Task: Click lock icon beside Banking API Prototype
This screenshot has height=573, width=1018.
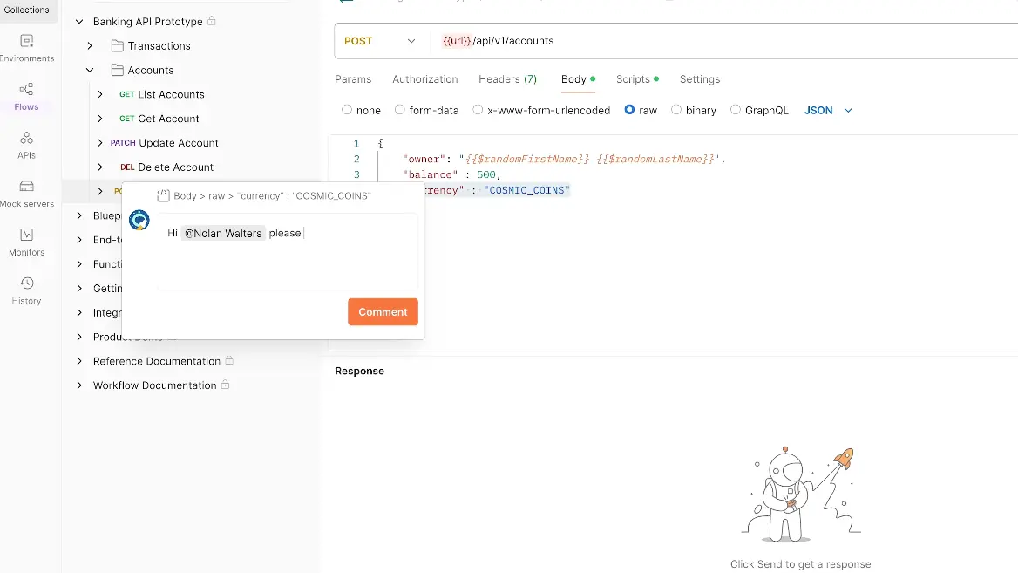Action: click(212, 21)
